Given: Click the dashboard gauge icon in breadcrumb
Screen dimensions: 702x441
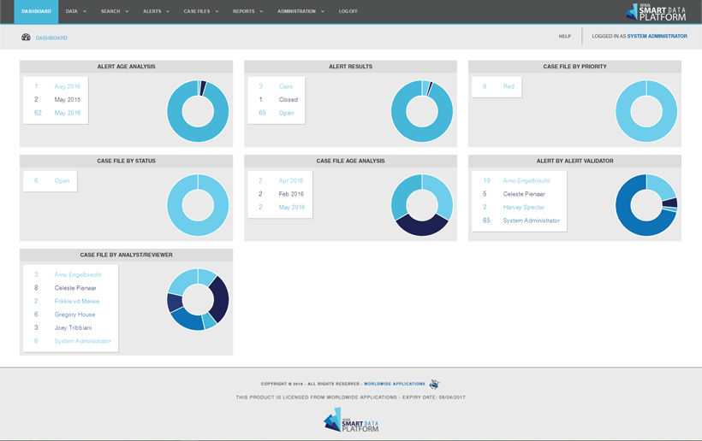Looking at the screenshot, I should click(x=26, y=38).
